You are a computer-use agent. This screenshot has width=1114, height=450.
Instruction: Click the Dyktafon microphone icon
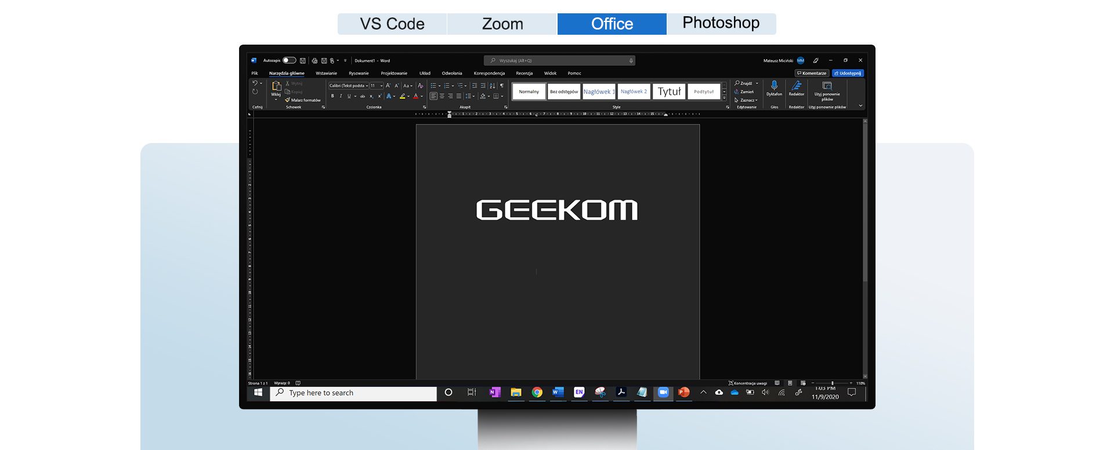point(774,86)
